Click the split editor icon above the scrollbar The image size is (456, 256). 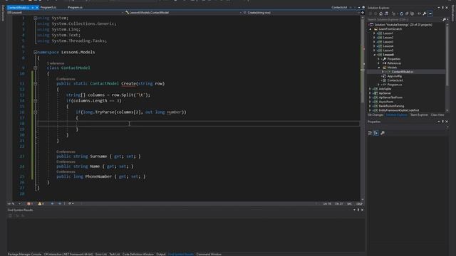pos(363,13)
